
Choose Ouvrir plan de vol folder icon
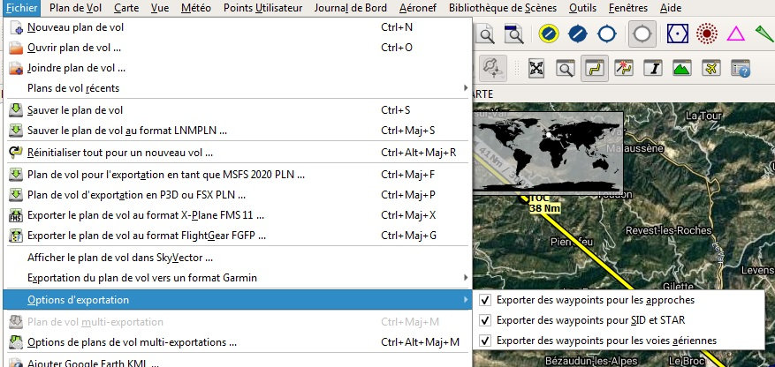pyautogui.click(x=16, y=48)
